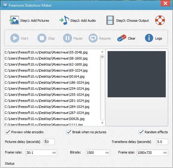Viewport: 173px width, 168px height.
Task: Open Logs via the info icon
Action: click(x=149, y=38)
